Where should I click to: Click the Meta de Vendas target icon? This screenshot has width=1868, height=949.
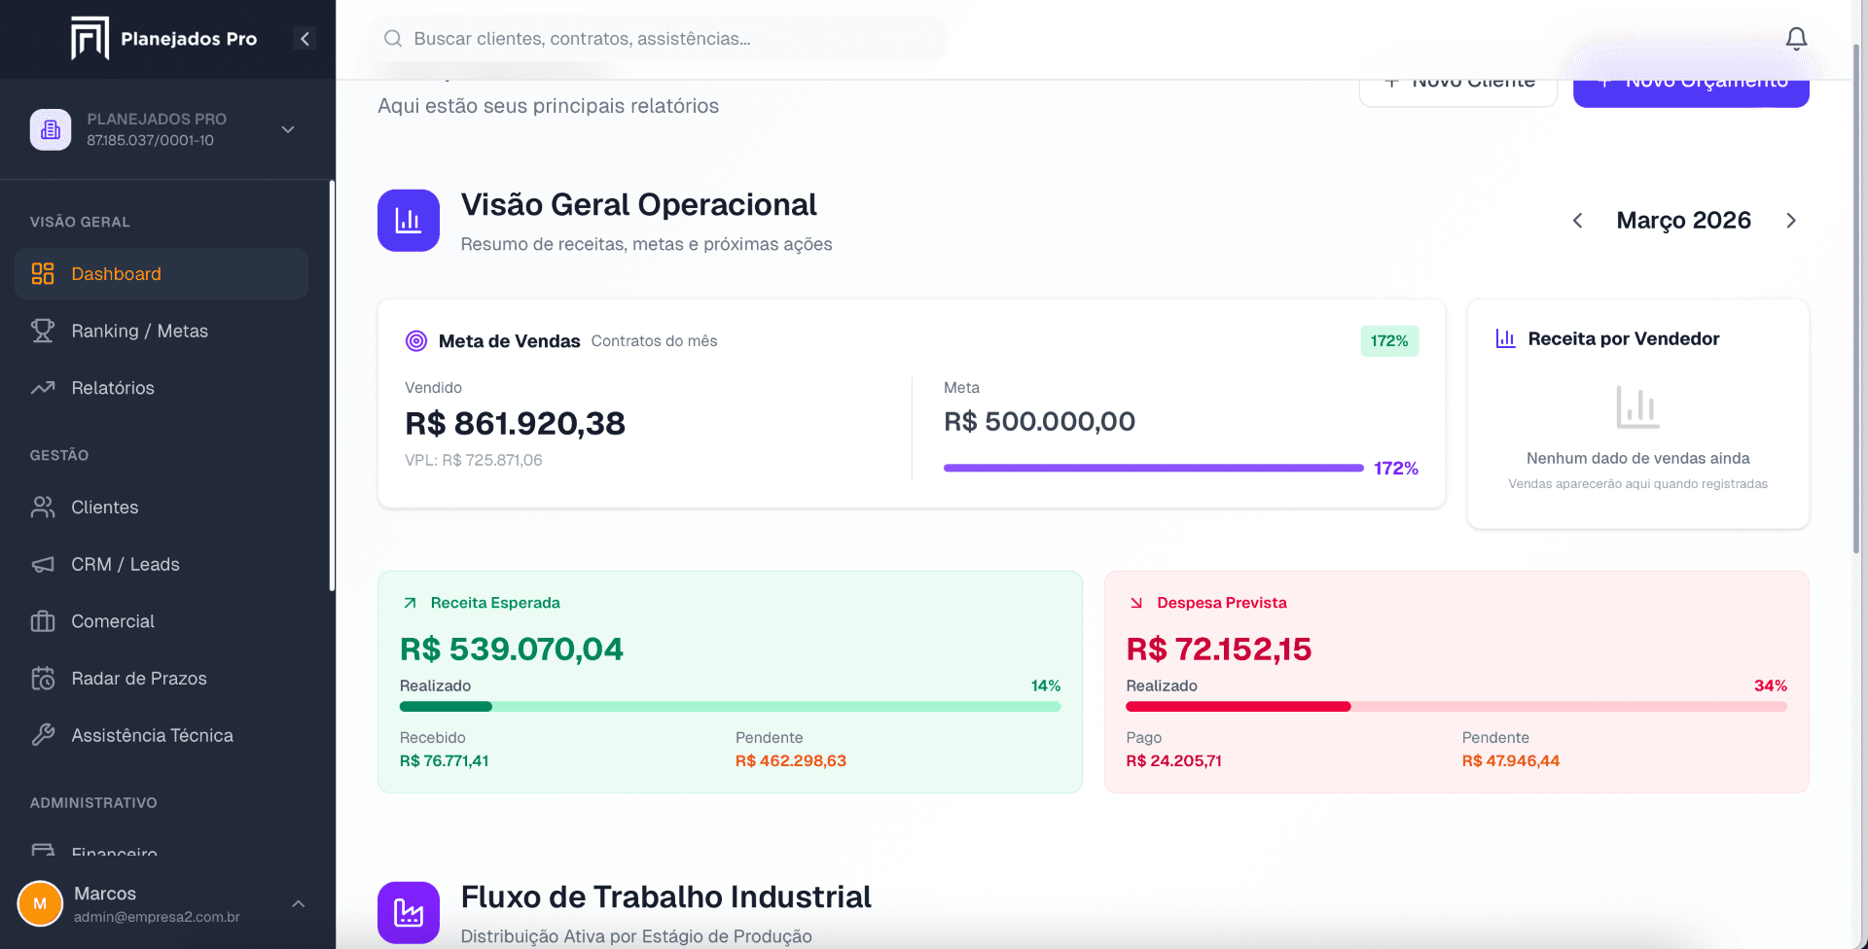pos(416,340)
